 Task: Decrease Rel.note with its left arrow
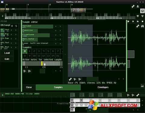click(56, 39)
